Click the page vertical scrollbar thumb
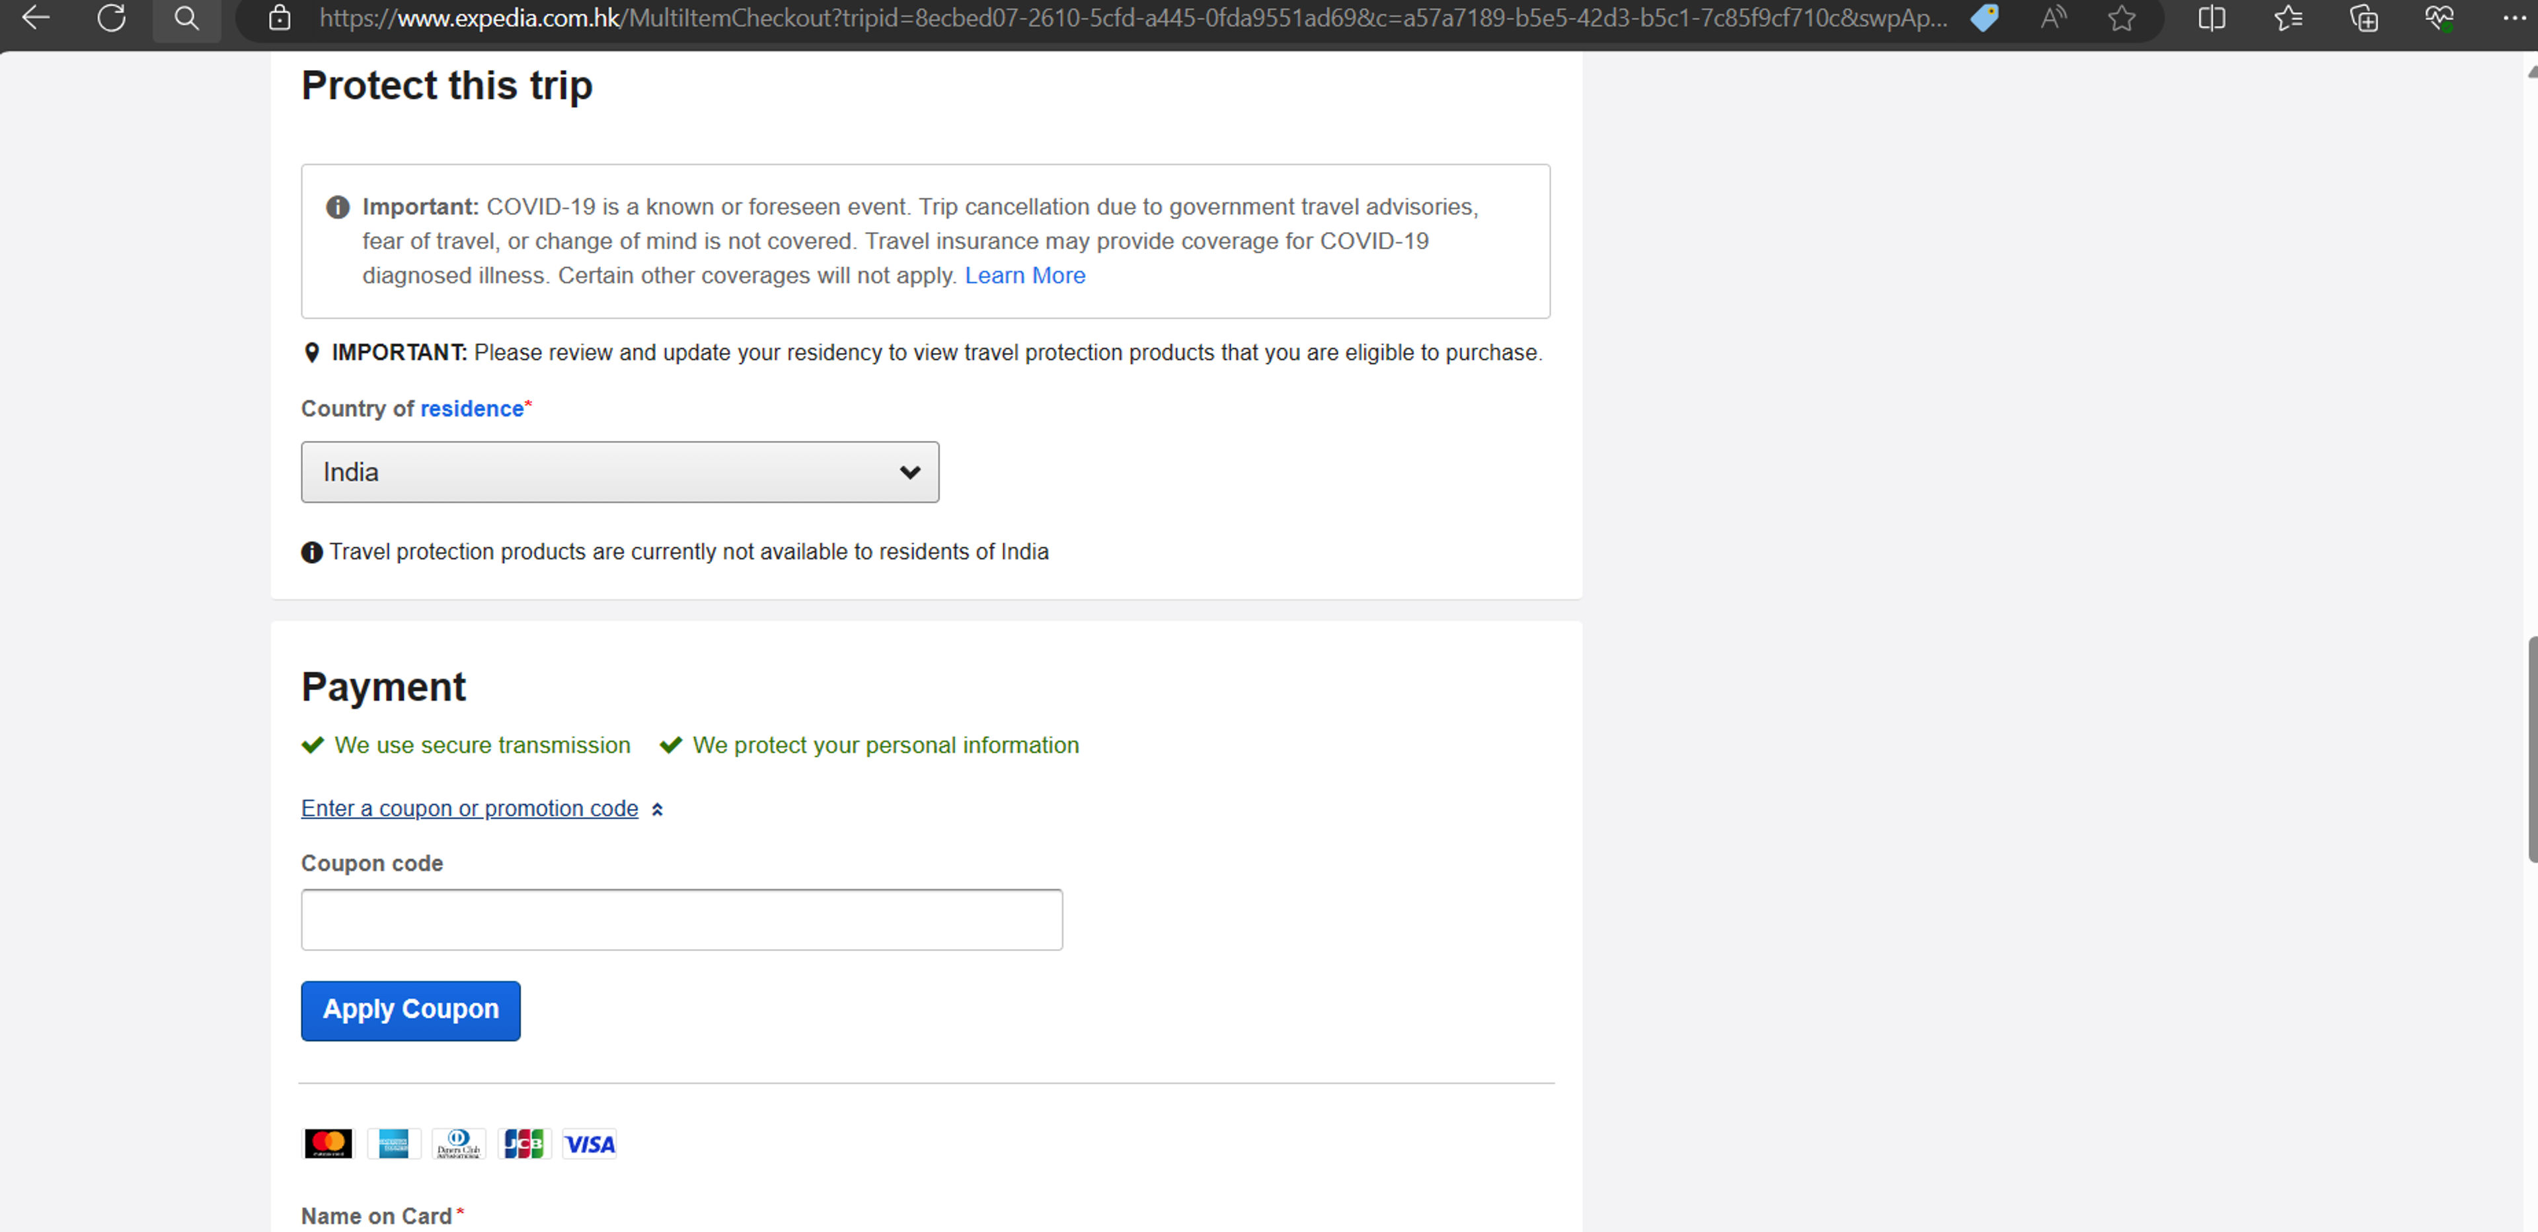Viewport: 2538px width, 1232px height. (2532, 749)
